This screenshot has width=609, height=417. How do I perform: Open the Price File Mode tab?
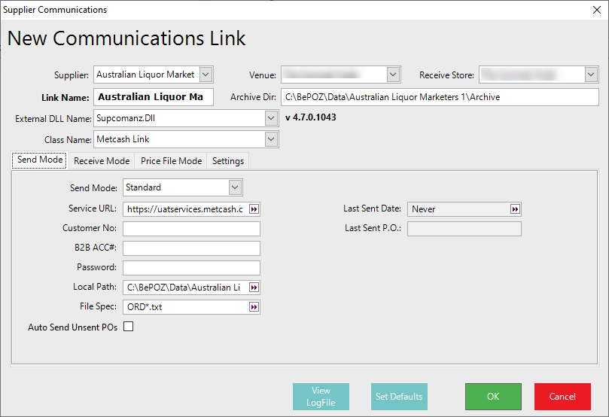pos(172,161)
